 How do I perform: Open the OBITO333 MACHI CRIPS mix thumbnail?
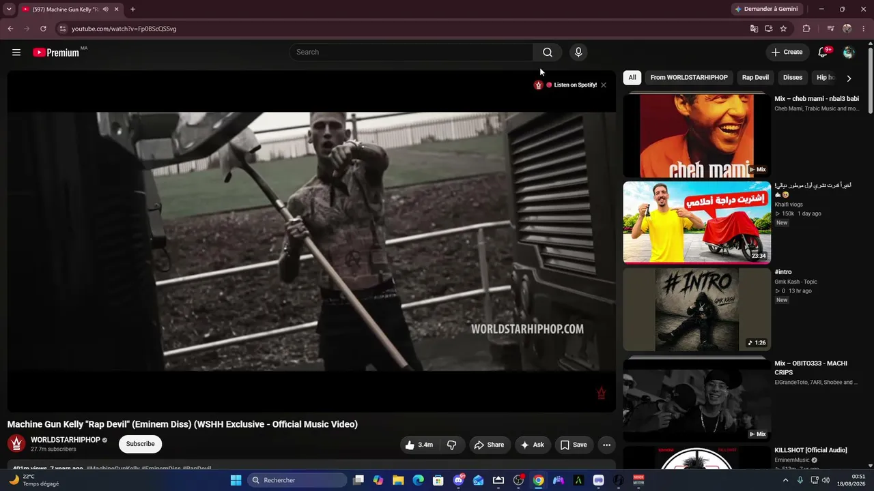[696, 400]
